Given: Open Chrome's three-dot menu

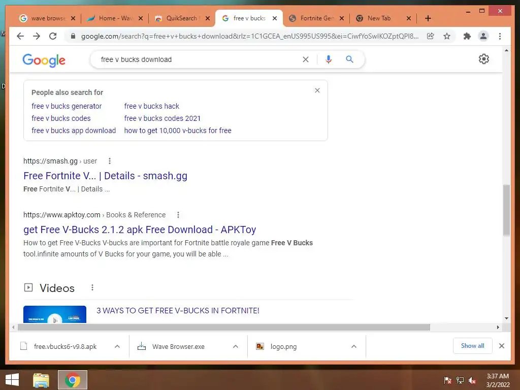Looking at the screenshot, I should click(500, 36).
